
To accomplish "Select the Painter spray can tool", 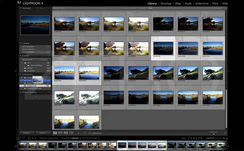I will tap(78, 133).
